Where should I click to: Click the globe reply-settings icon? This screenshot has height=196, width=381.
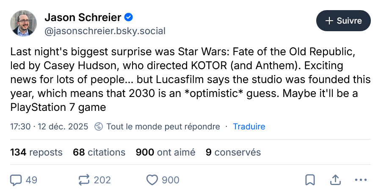pyautogui.click(x=99, y=126)
